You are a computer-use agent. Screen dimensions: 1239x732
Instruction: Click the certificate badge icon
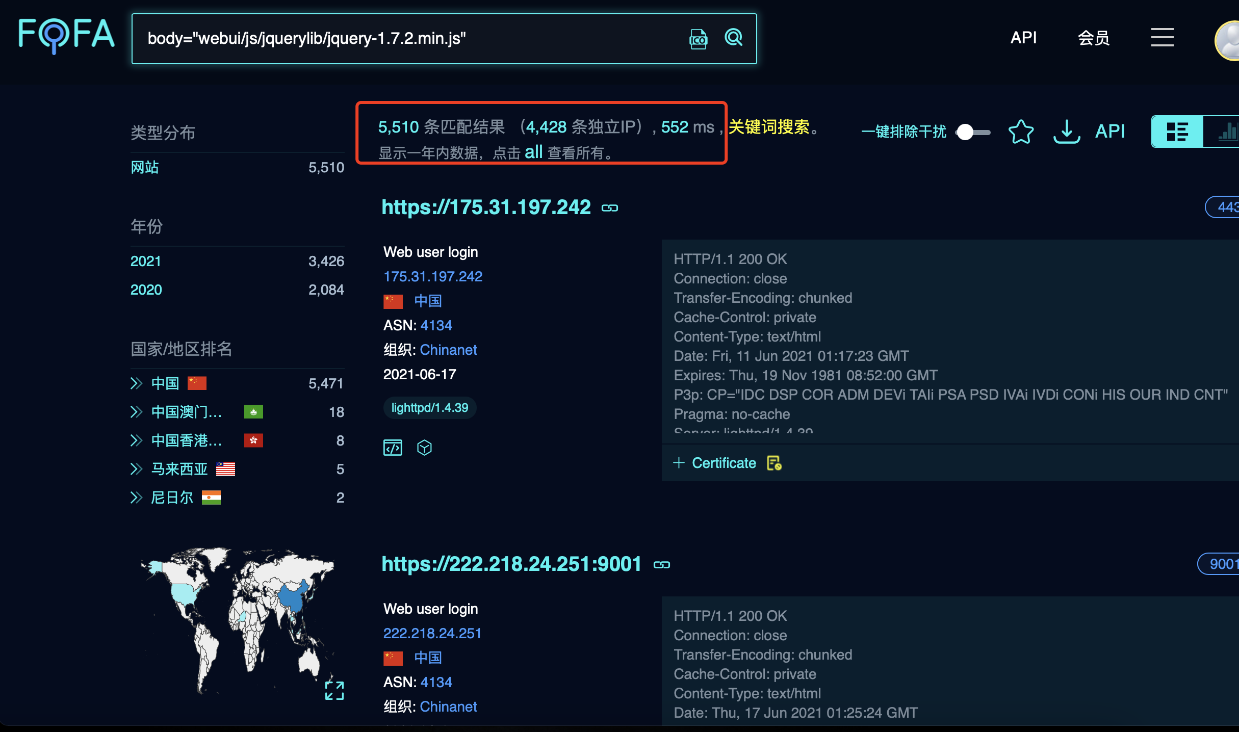pos(774,463)
